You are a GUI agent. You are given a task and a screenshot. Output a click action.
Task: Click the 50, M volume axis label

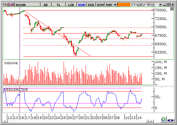pos(160,79)
